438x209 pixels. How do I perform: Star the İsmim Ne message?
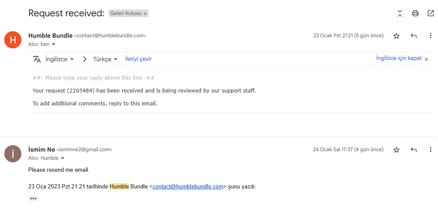click(396, 150)
